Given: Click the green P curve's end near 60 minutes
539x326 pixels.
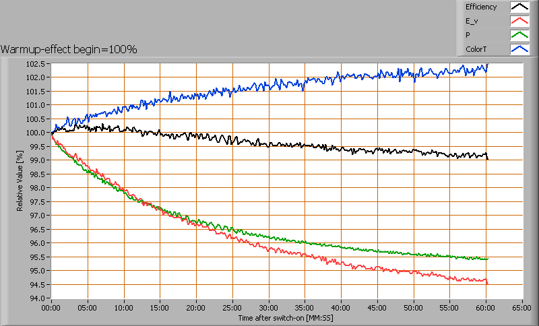Looking at the screenshot, I should pos(486,259).
